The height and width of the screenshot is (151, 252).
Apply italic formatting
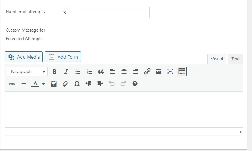[66, 71]
